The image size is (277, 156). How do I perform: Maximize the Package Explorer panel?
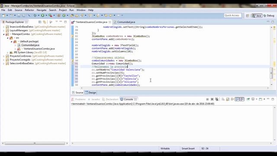coord(65,22)
